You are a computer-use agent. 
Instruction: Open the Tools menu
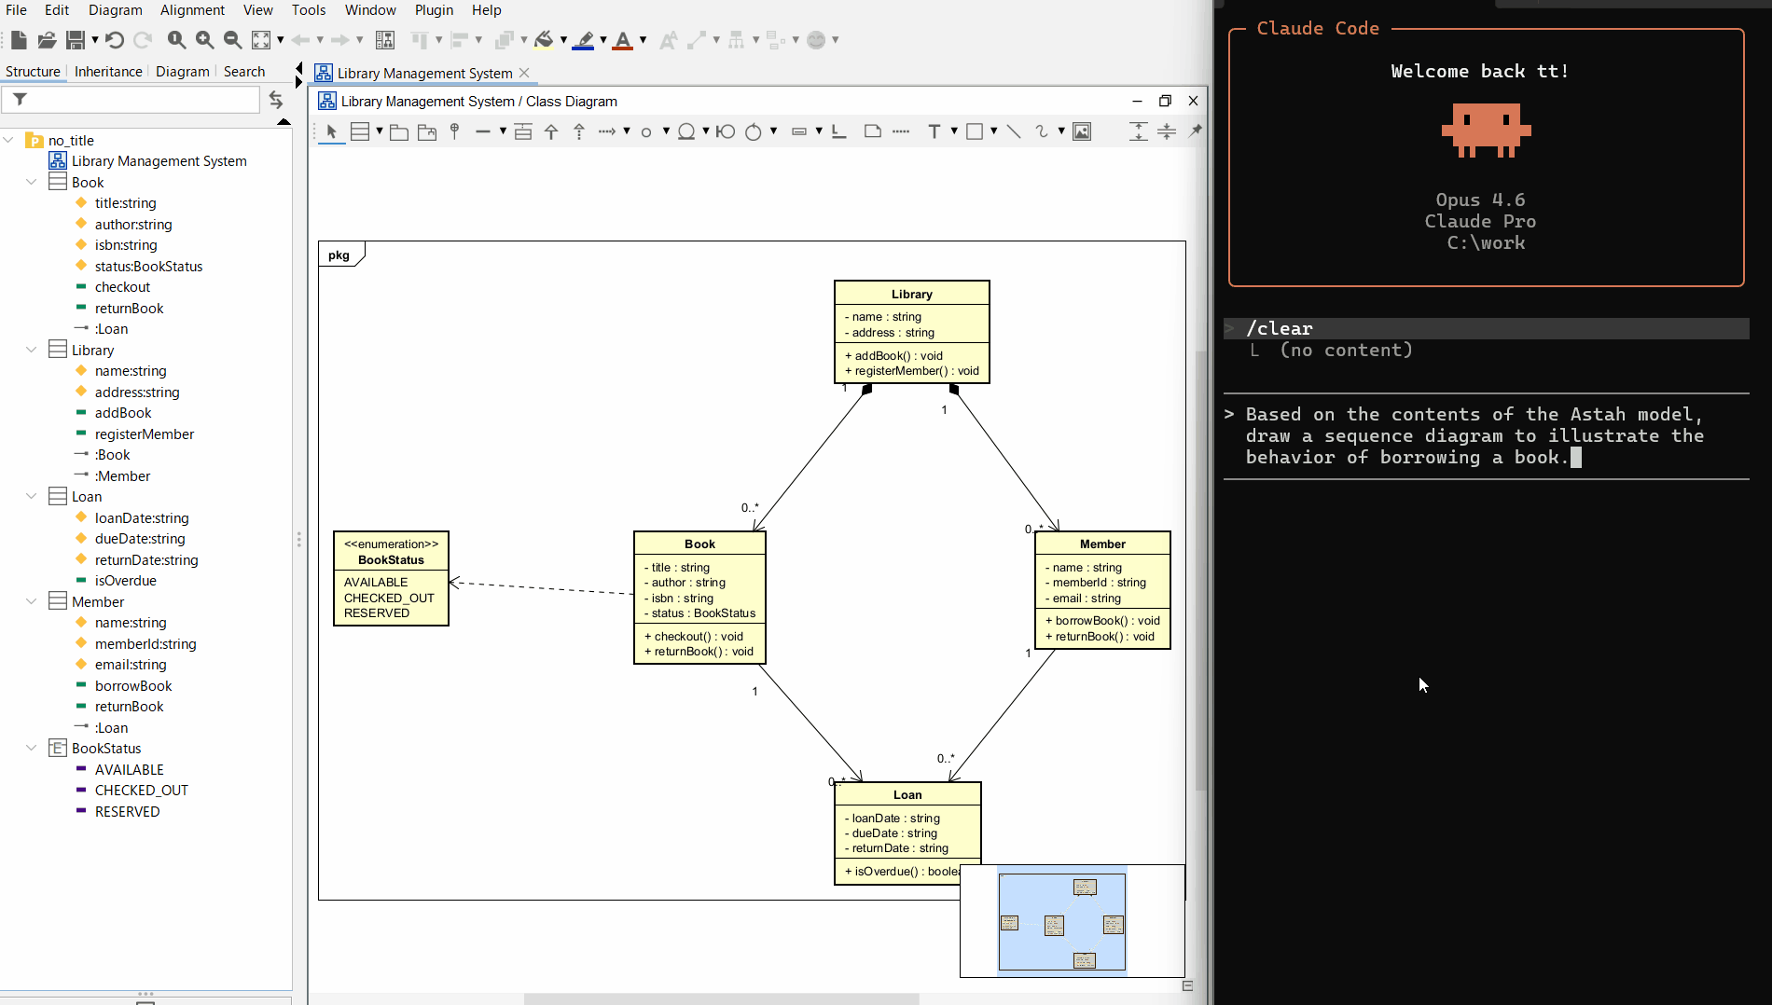point(309,10)
